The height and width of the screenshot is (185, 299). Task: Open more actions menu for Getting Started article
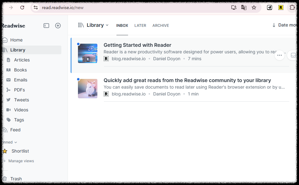click(x=280, y=55)
